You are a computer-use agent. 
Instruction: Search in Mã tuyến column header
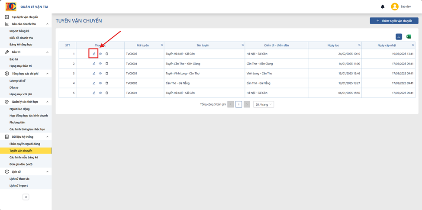coord(162,45)
